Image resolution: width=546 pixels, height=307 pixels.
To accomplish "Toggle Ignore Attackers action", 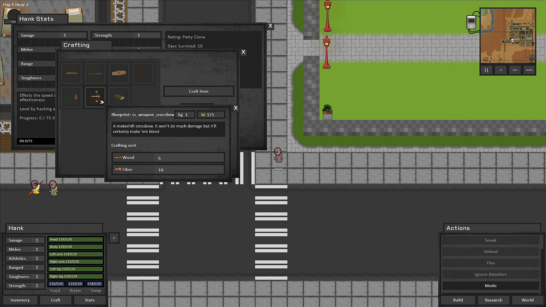I will coord(491,274).
